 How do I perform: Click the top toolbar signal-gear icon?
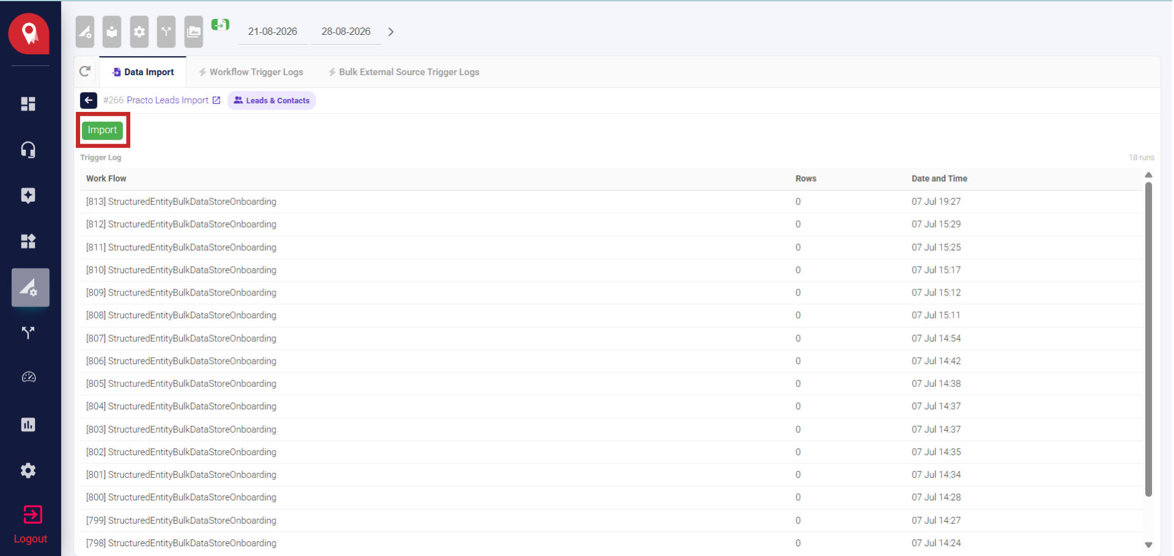(85, 32)
